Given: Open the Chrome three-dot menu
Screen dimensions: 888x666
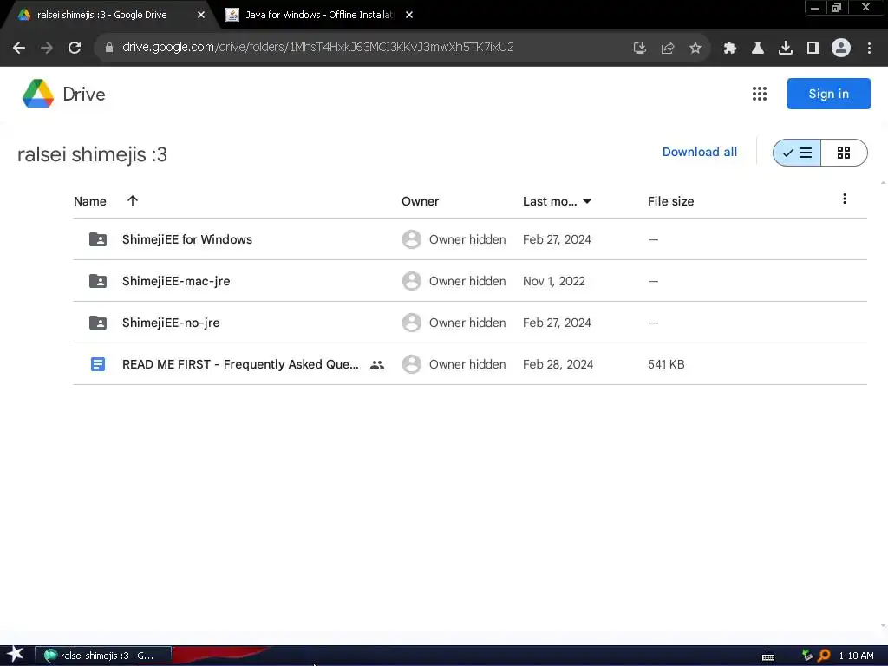Looking at the screenshot, I should (869, 48).
